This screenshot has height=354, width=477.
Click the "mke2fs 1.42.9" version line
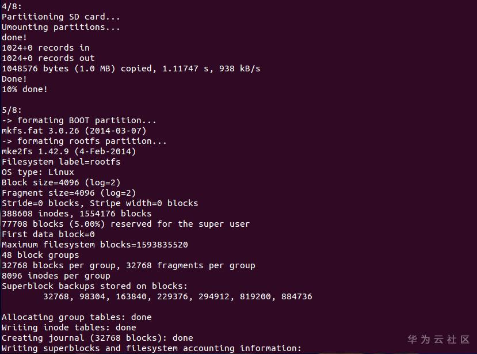point(68,151)
